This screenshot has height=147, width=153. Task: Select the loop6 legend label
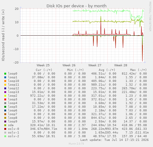pyautogui.click(x=13, y=111)
